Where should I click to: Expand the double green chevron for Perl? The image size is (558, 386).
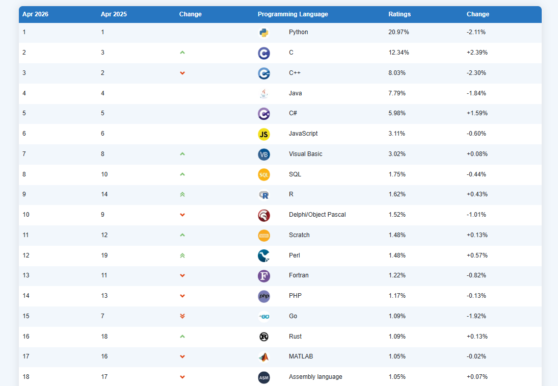tap(182, 255)
